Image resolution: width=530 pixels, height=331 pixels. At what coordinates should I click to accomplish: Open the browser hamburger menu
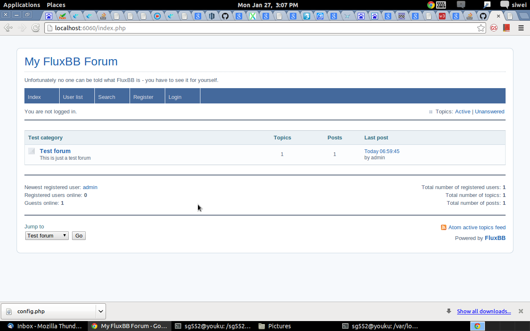click(521, 28)
